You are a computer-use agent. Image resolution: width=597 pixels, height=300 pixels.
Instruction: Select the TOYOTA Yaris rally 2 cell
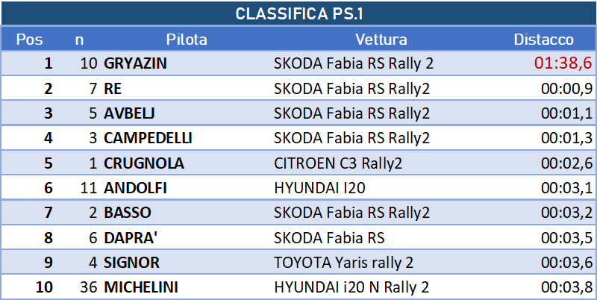pos(343,262)
